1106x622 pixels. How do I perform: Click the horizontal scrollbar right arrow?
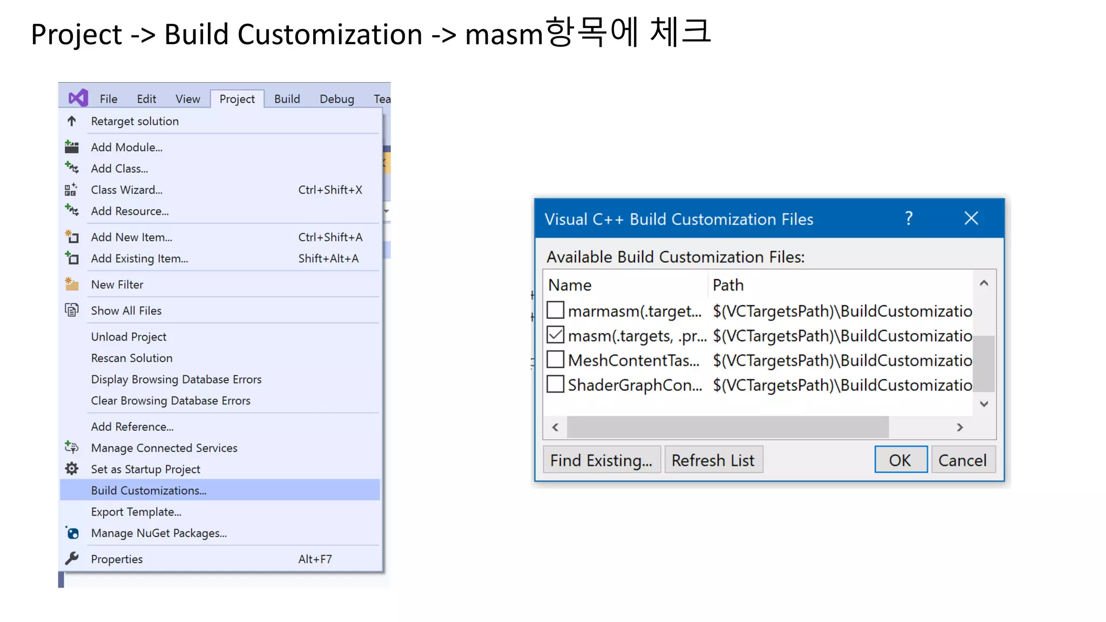960,427
